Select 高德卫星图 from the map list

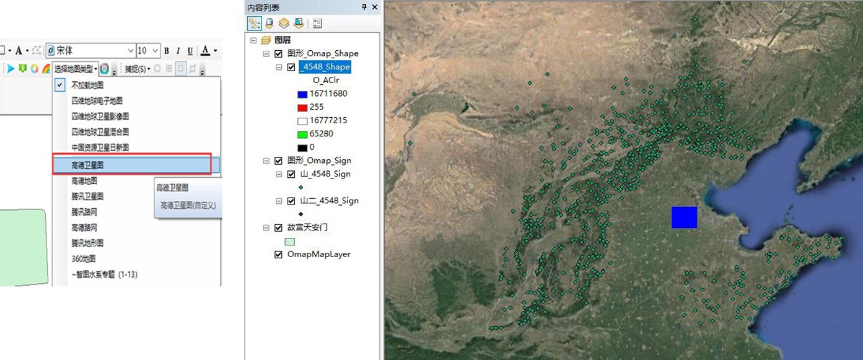(87, 165)
